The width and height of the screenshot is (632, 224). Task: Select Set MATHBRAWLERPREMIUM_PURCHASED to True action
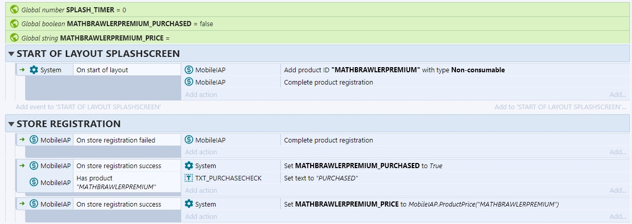pyautogui.click(x=362, y=166)
